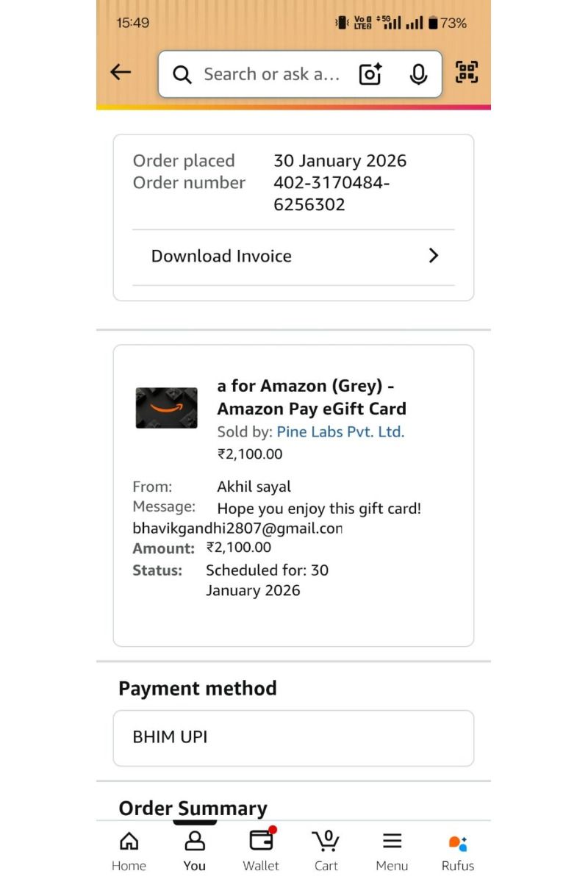Select the BHIM UPI payment method box
Viewport: 588px width, 882px height.
pos(293,737)
